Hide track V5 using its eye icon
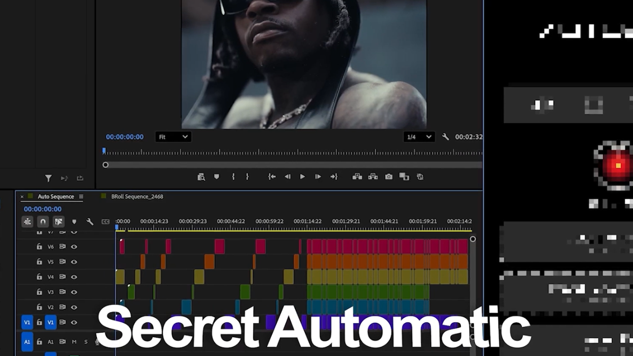633x356 pixels. tap(74, 262)
